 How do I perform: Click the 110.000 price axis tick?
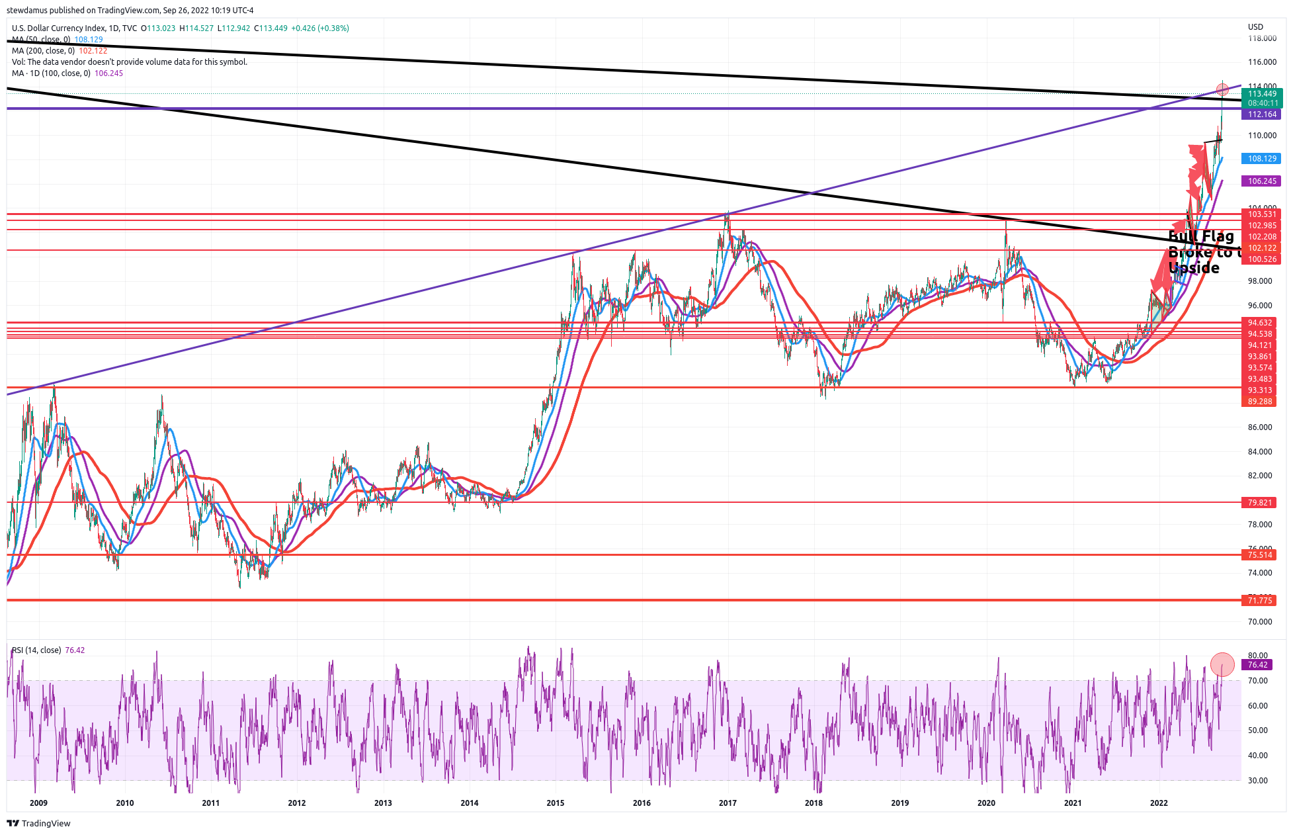[1262, 136]
